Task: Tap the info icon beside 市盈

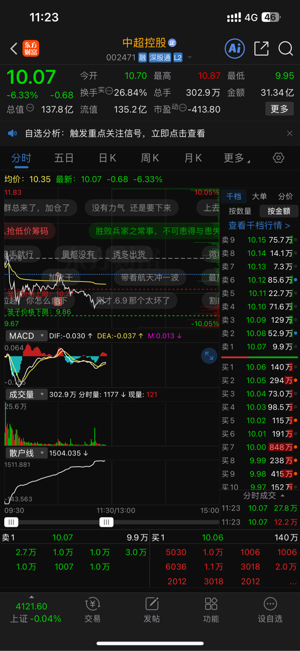Action: click(x=182, y=108)
